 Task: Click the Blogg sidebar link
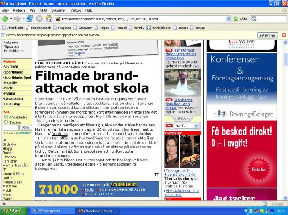(7, 148)
